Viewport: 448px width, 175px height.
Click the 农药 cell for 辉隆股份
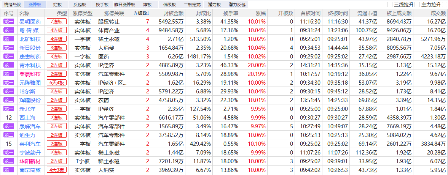[x=104, y=100]
